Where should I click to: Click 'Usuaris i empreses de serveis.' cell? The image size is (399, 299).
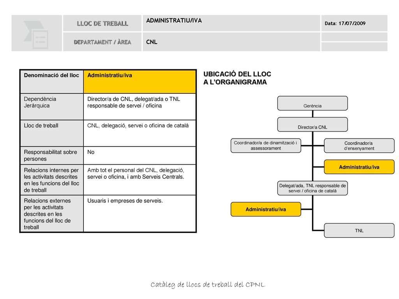pyautogui.click(x=140, y=214)
